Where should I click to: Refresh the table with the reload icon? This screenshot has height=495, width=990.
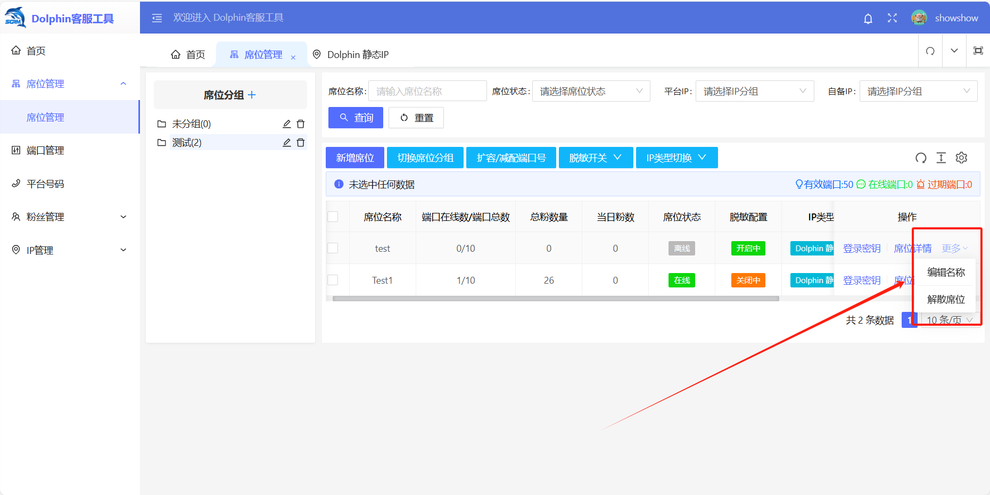click(x=921, y=158)
